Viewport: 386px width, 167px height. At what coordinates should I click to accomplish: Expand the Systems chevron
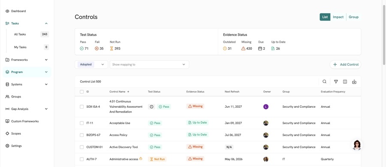click(x=46, y=85)
